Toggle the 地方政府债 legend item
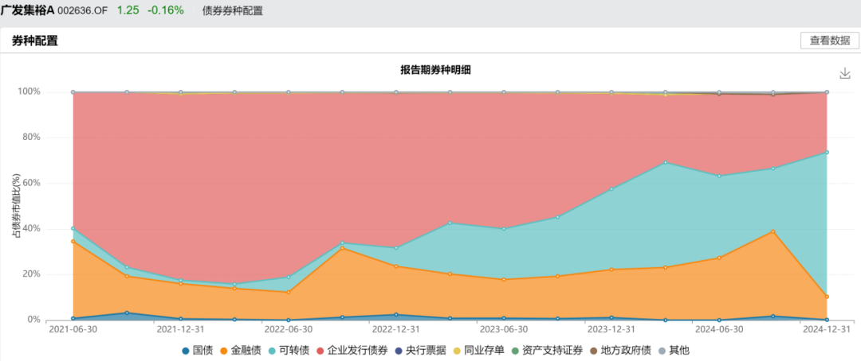Viewport: 861px width, 361px height. click(x=619, y=350)
